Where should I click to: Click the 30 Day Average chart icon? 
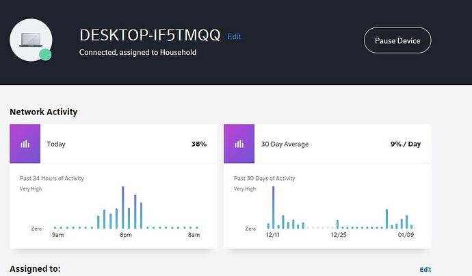click(239, 144)
